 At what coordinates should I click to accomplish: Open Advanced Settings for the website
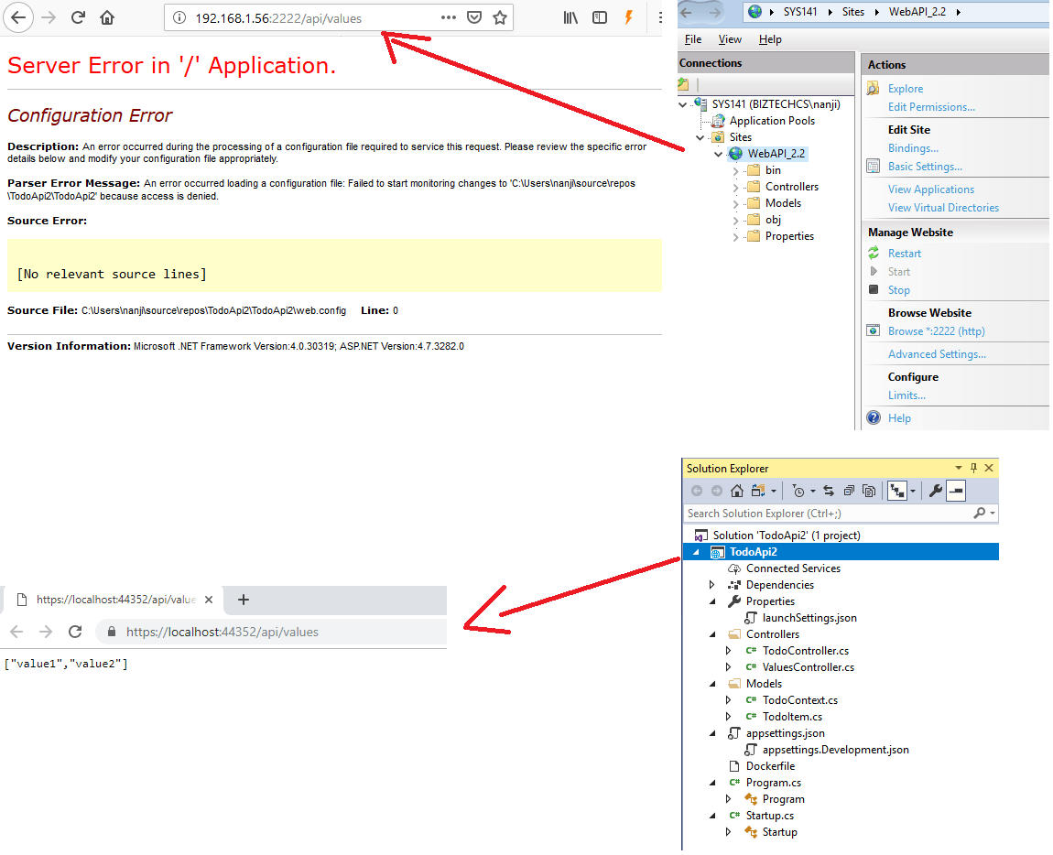click(x=937, y=353)
